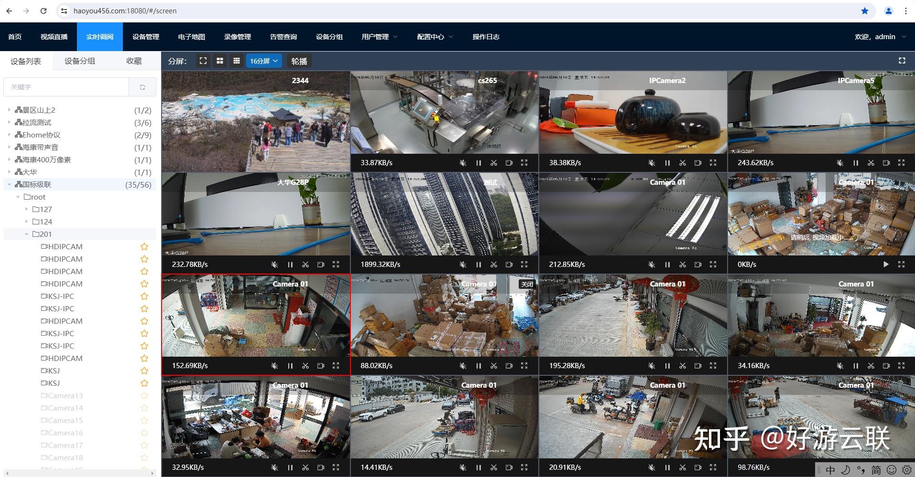Open the 16分屏 split-count dropdown
Screen dimensions: 915x477
click(x=264, y=61)
